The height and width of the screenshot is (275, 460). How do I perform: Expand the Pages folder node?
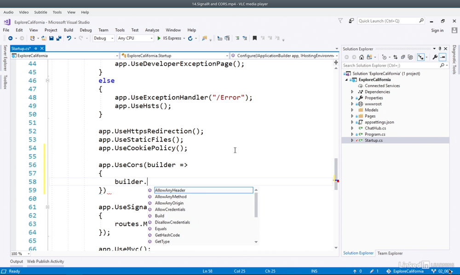coord(352,116)
